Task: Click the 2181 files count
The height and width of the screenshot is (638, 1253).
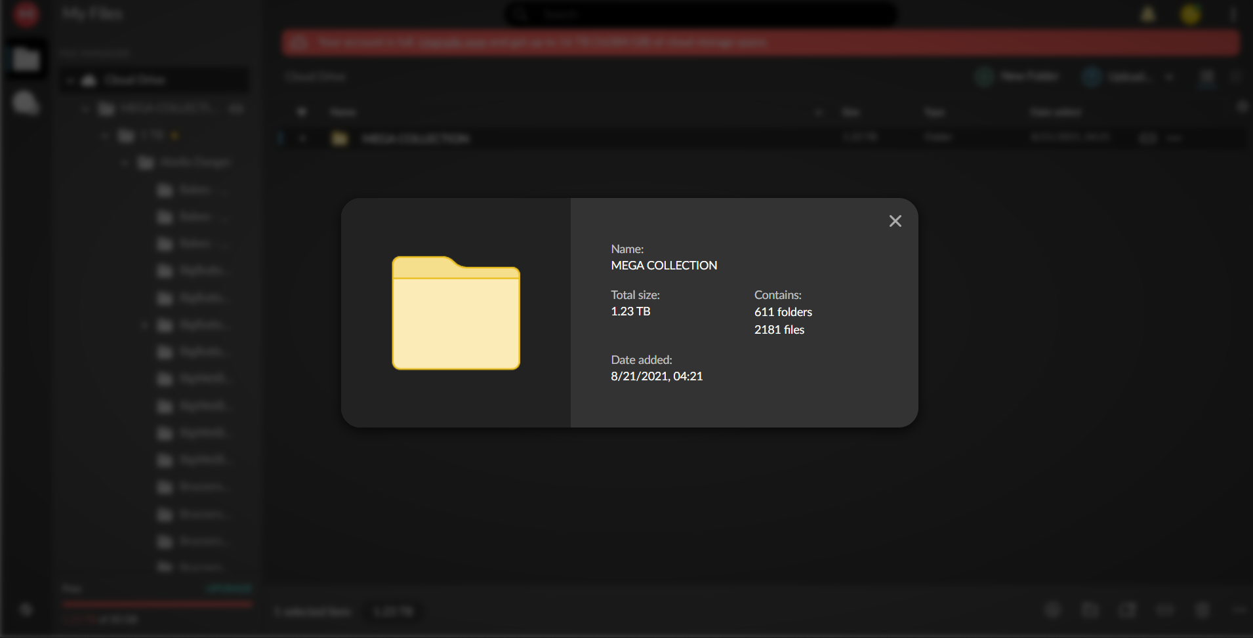Action: pyautogui.click(x=779, y=330)
